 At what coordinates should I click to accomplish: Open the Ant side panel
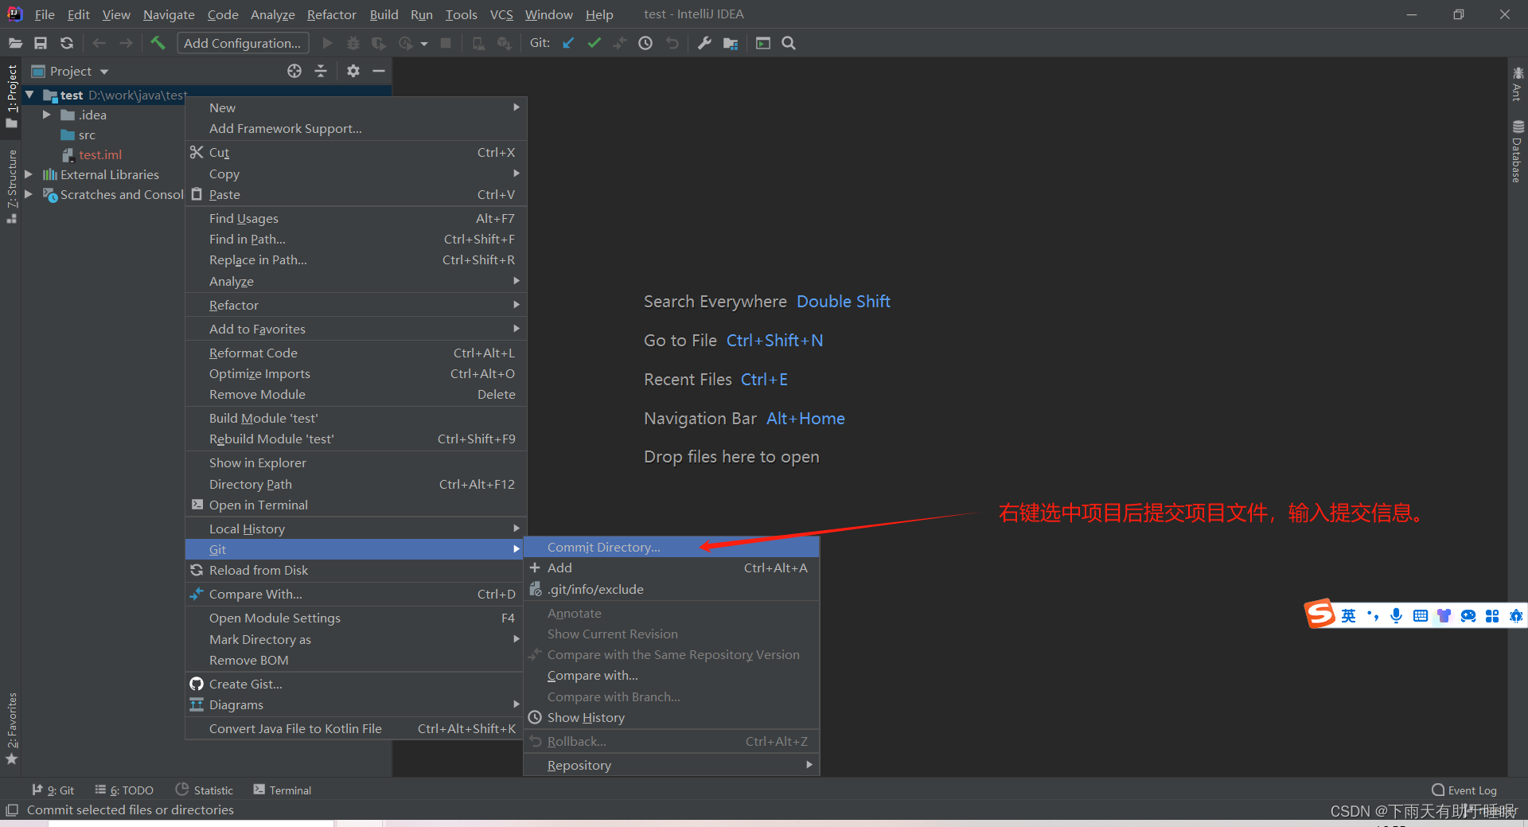[1518, 84]
